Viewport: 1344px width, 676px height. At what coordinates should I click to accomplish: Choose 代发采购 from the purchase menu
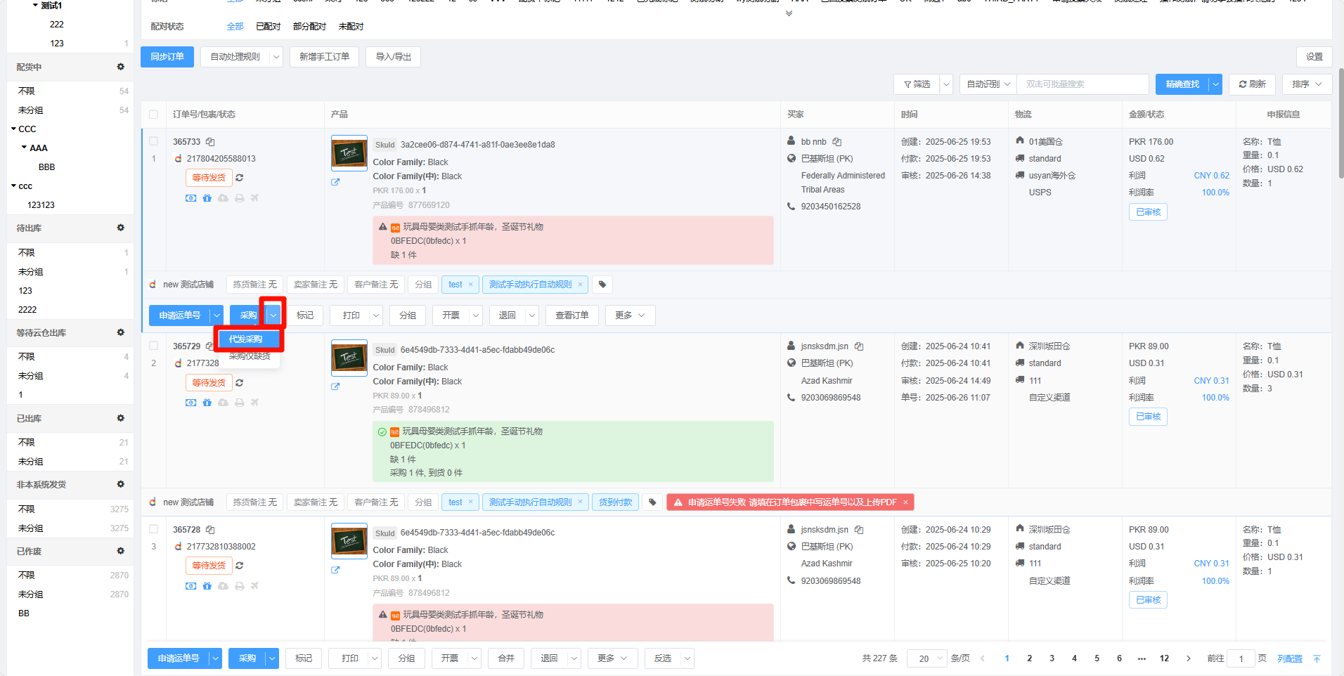(245, 339)
